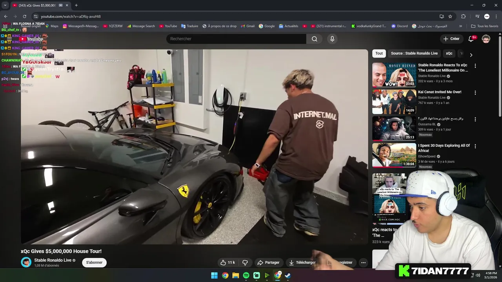Open first Chrome icon on taskbar

point(225,275)
